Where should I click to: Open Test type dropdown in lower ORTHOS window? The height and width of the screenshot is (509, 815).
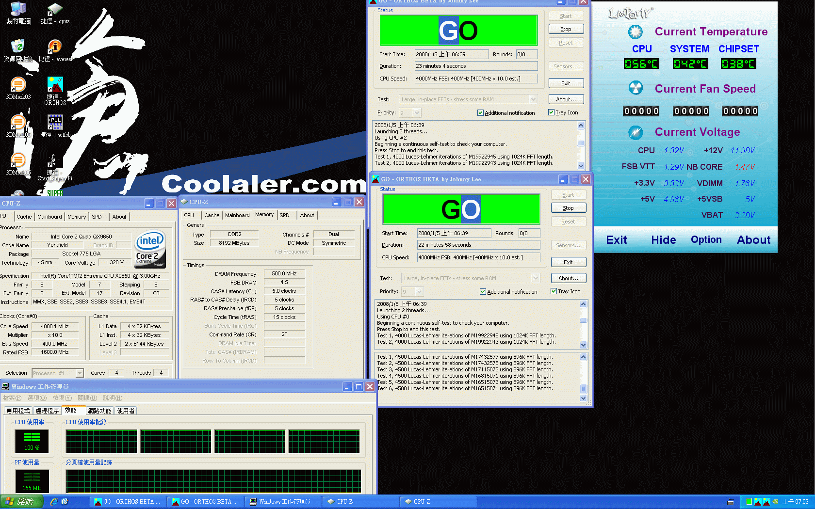pos(471,278)
